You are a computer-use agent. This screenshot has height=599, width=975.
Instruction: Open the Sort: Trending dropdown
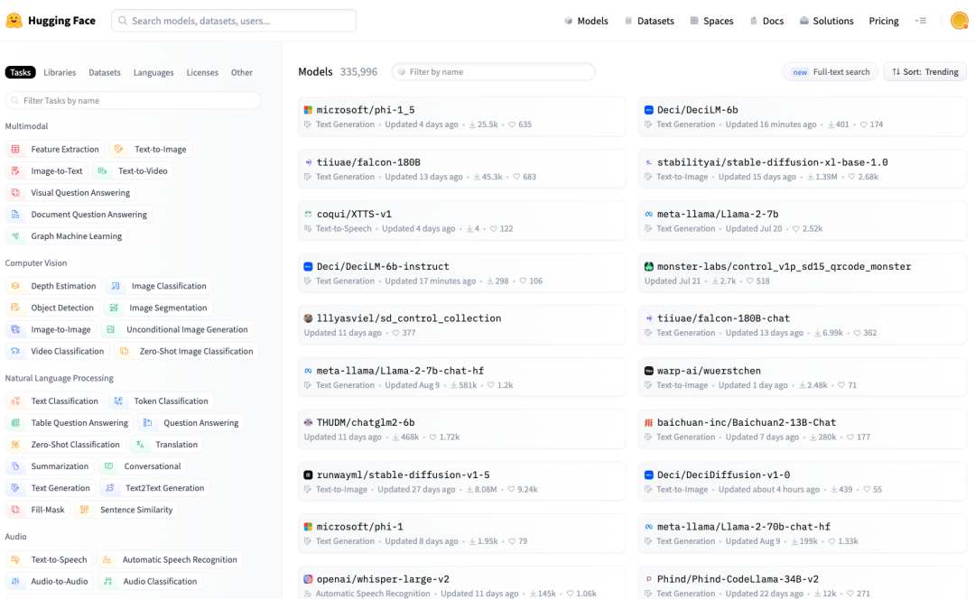[924, 72]
